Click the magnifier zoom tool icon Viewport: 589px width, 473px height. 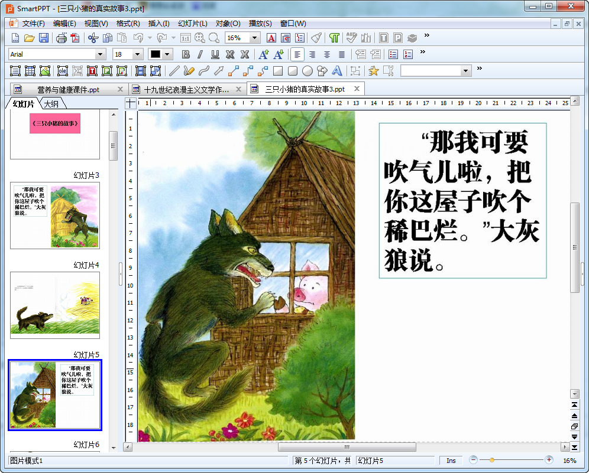[214, 38]
